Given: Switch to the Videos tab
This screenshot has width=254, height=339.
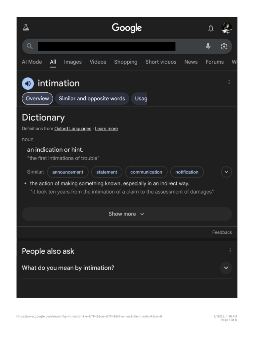Looking at the screenshot, I should point(98,62).
